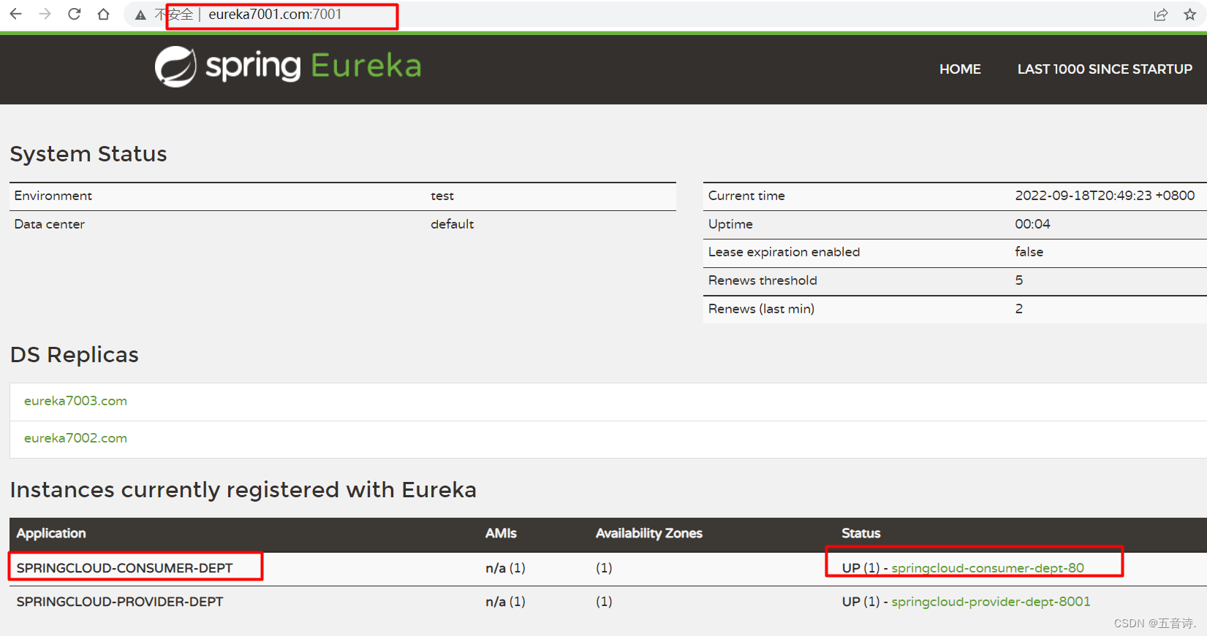The image size is (1207, 636).
Task: Click the lease expiration value 'false'
Action: tap(1029, 252)
